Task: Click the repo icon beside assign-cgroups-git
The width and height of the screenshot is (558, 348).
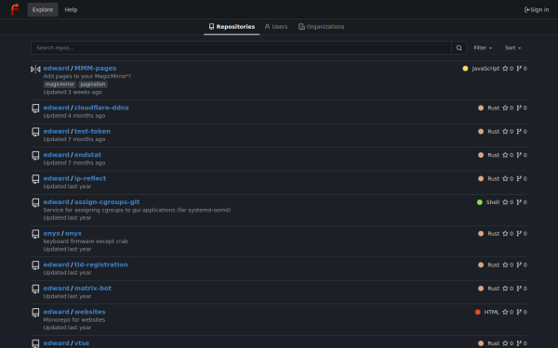Action: pyautogui.click(x=35, y=202)
